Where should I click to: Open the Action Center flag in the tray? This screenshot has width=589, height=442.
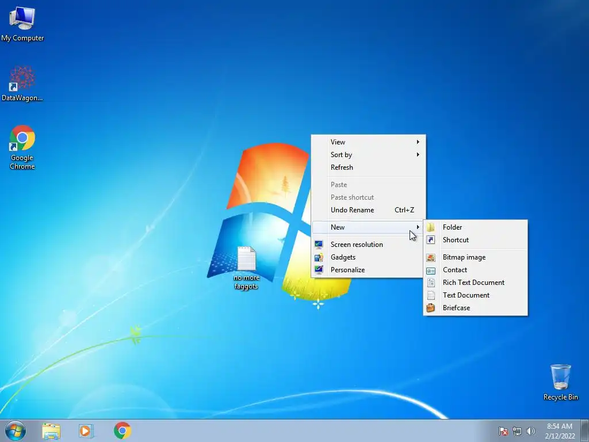503,431
